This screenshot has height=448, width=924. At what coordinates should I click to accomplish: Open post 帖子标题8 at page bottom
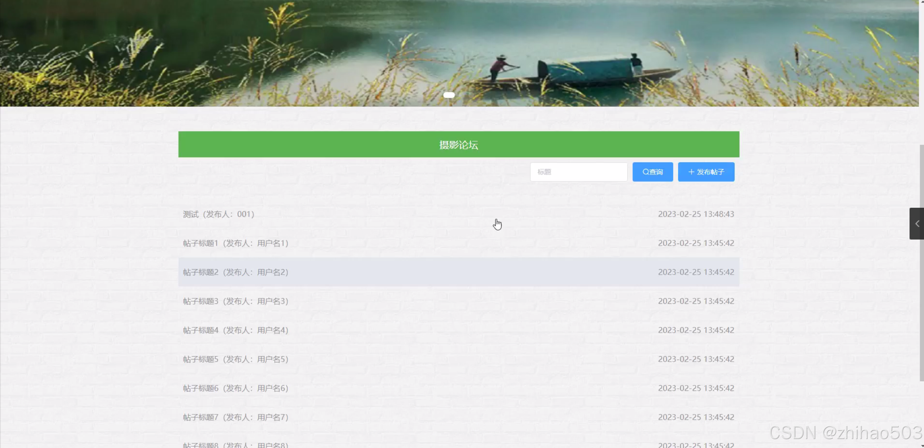(x=236, y=445)
